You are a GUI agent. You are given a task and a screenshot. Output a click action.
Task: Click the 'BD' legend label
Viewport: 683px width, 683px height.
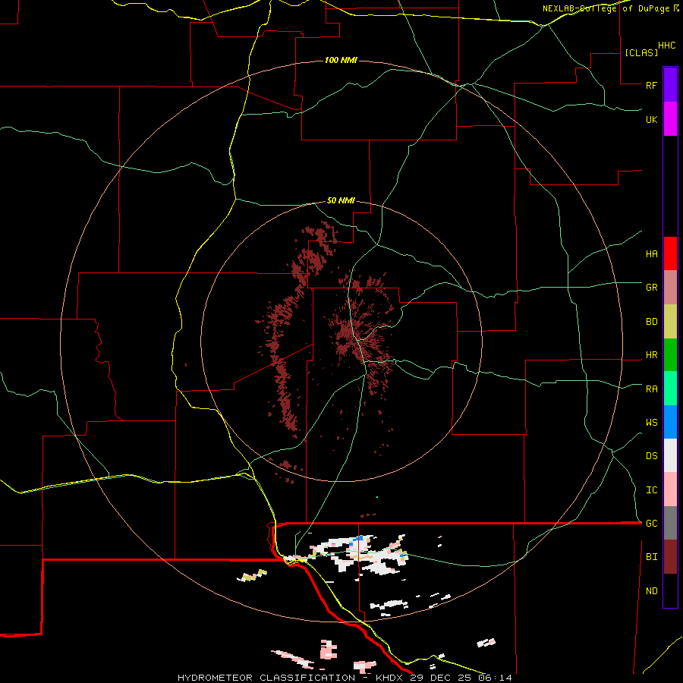[651, 322]
